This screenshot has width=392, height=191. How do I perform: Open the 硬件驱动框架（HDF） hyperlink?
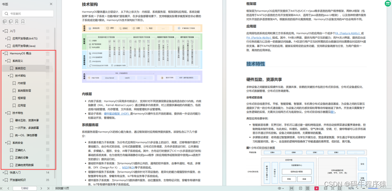[115, 113]
